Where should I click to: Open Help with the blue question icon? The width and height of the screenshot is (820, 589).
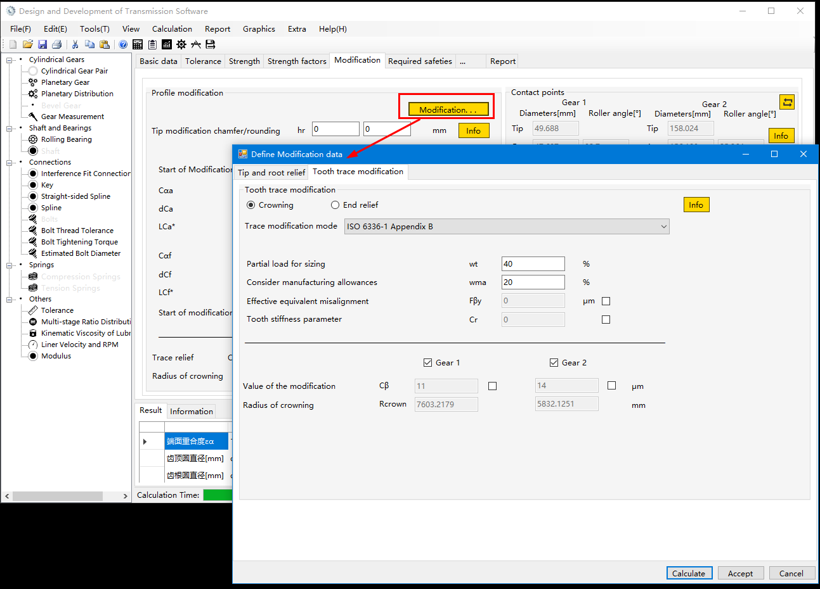123,44
